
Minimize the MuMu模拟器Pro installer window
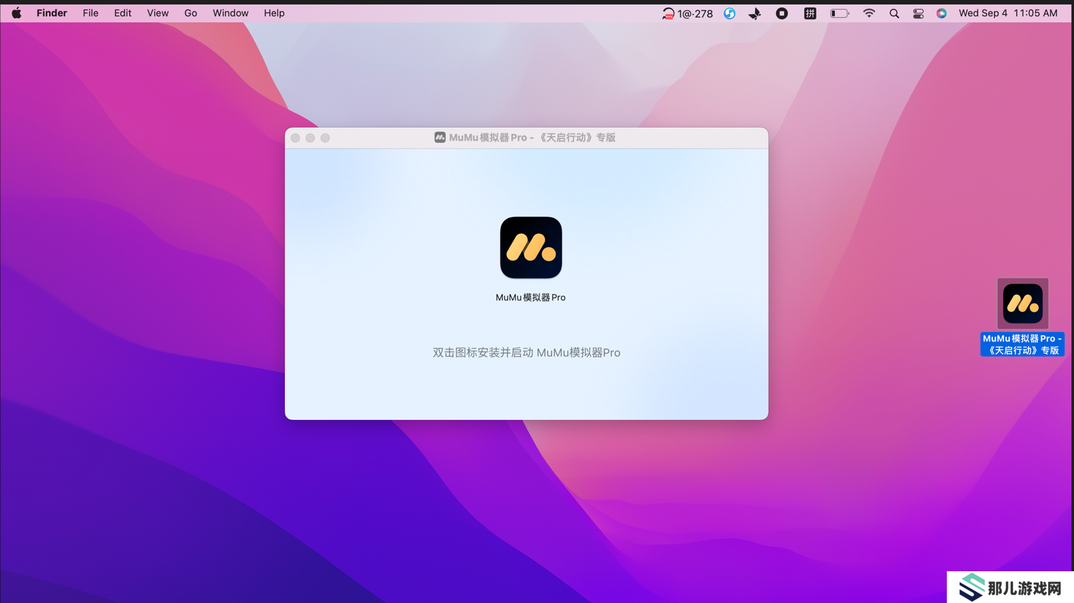(x=310, y=138)
